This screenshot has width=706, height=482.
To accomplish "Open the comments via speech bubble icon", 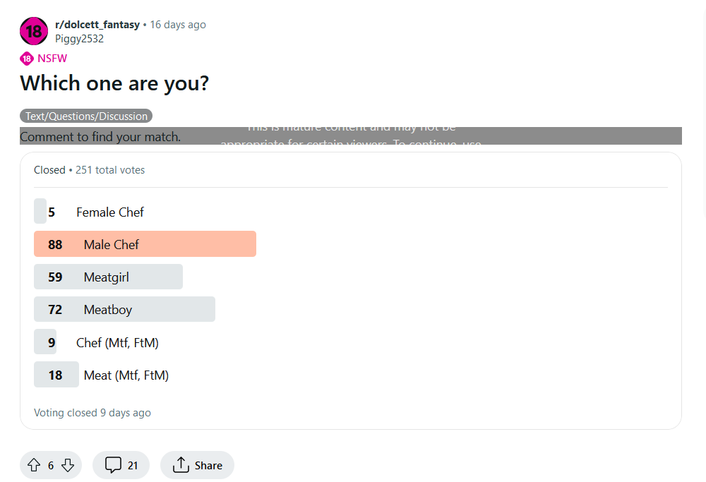I will 113,465.
